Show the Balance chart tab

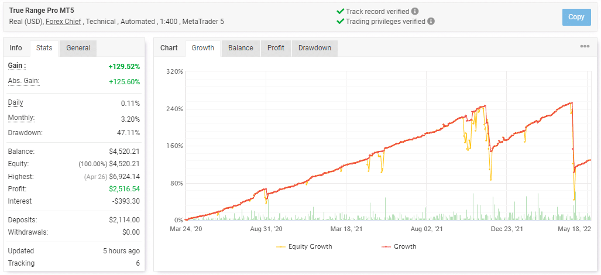coord(241,48)
